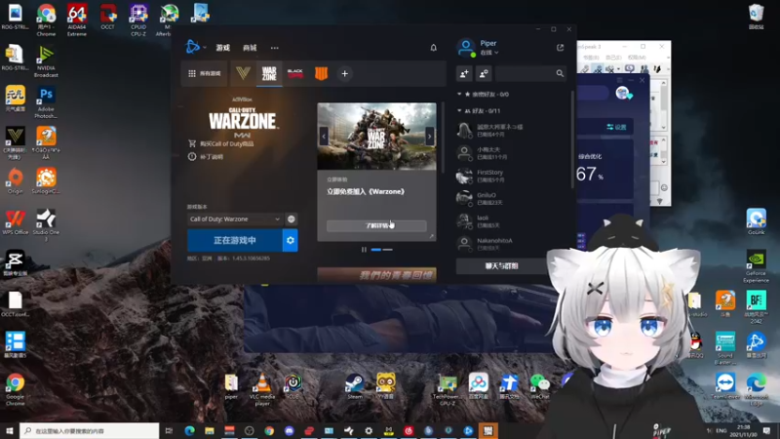Collapse the favorite friends 0/0 group
Image resolution: width=780 pixels, height=439 pixels.
[x=459, y=94]
